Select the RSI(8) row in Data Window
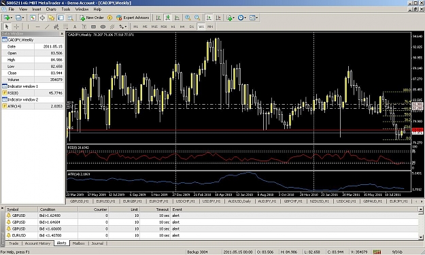 (x=33, y=93)
